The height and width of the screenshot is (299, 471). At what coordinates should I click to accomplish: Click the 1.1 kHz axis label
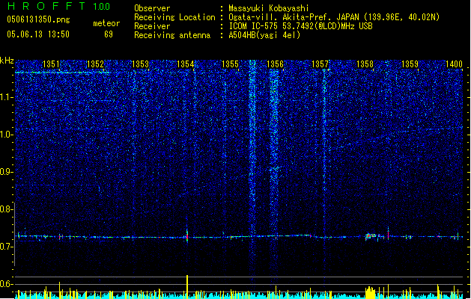pyautogui.click(x=7, y=97)
